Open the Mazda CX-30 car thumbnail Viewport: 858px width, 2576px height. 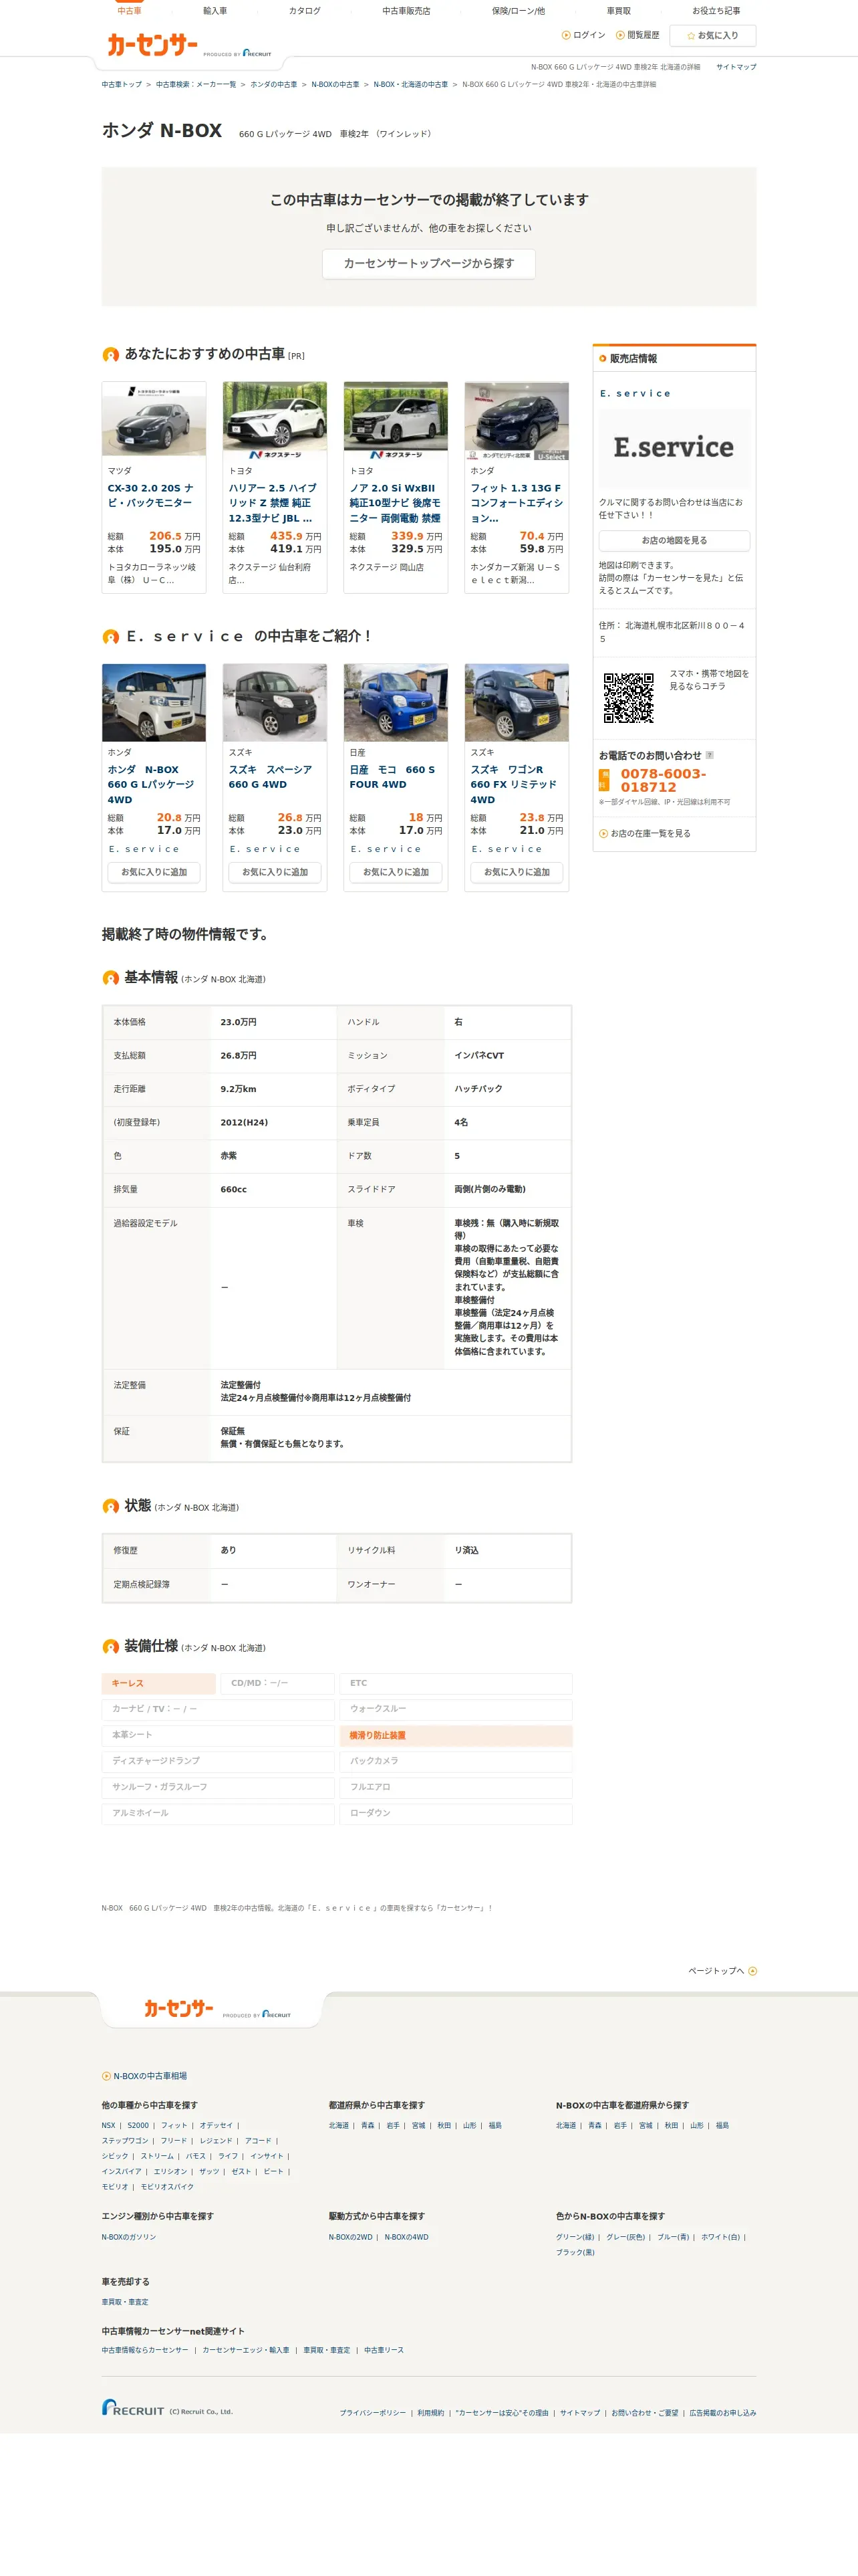click(154, 420)
